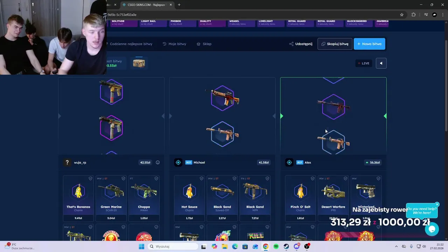
Task: Open the Pinch O' Salt charm card
Action: pyautogui.click(x=300, y=198)
